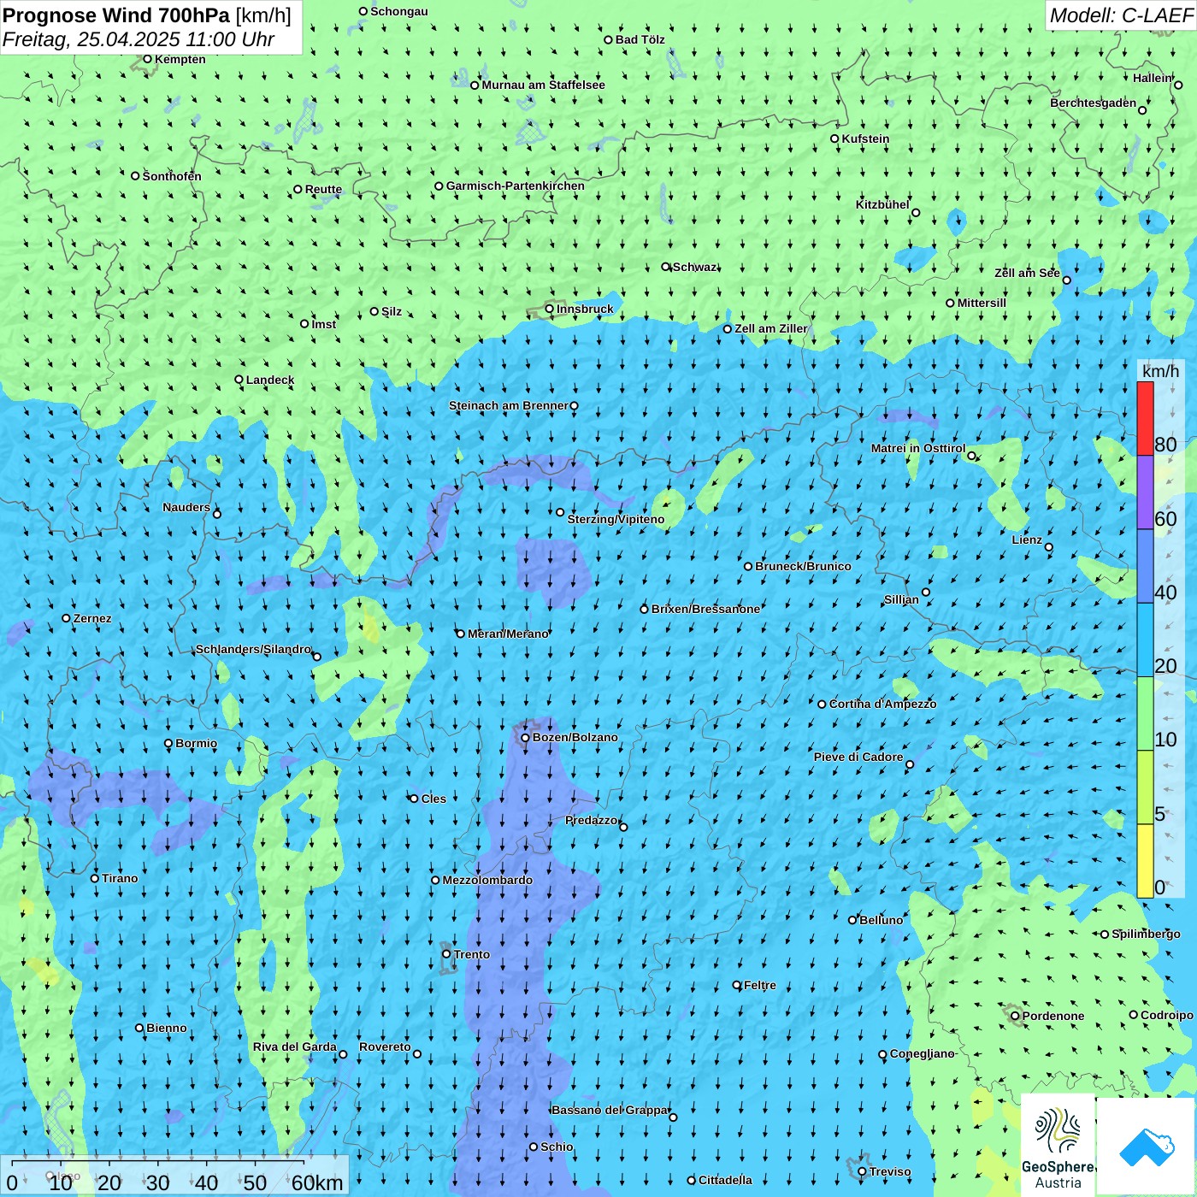Screen dimensions: 1197x1197
Task: Click the 'Brixen/Bressanone' city label
Action: [x=705, y=609]
